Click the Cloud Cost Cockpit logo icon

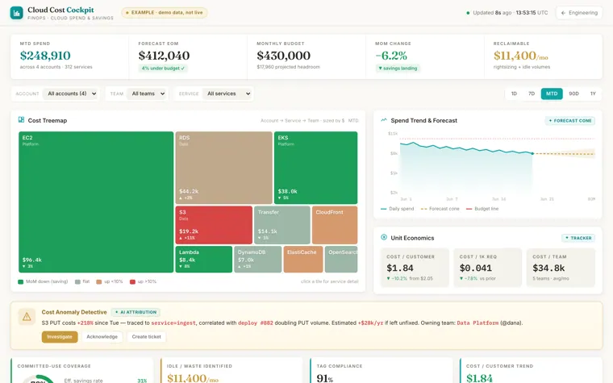(16, 13)
